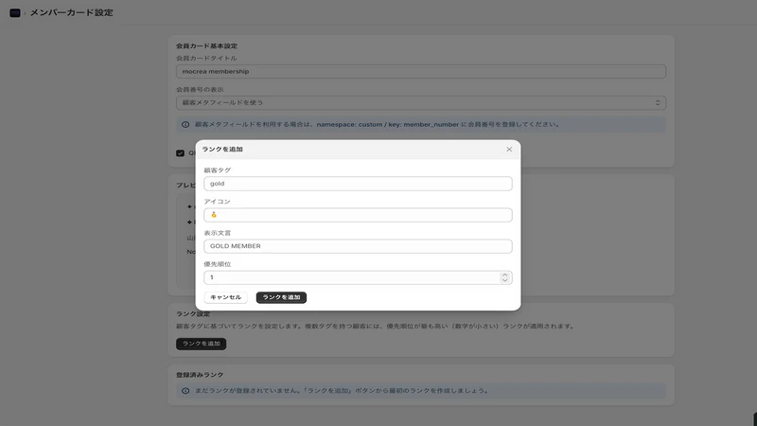
Task: Confirm with dialog's ランクを追加 button
Action: tap(281, 297)
